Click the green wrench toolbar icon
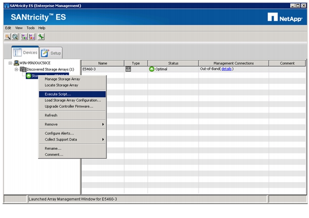This screenshot has height=218, width=309. pyautogui.click(x=41, y=37)
